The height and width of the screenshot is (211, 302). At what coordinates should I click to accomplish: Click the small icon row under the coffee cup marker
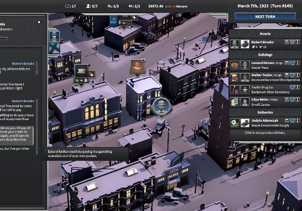coord(81,80)
